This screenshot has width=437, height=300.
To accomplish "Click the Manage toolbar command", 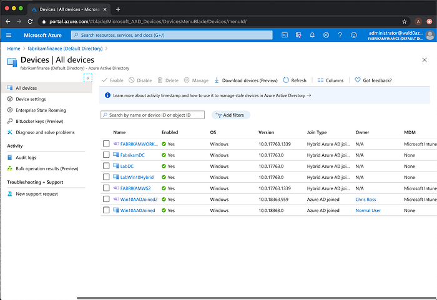I will (196, 80).
